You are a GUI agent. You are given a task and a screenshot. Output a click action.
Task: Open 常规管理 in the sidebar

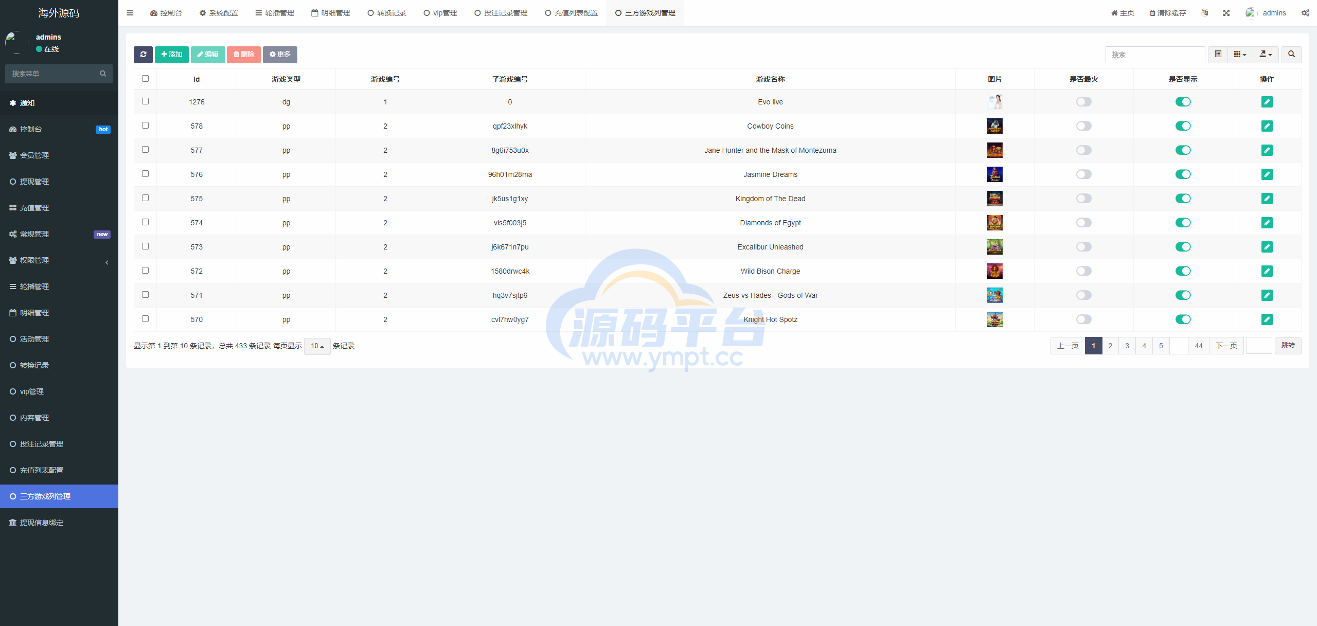(x=59, y=234)
